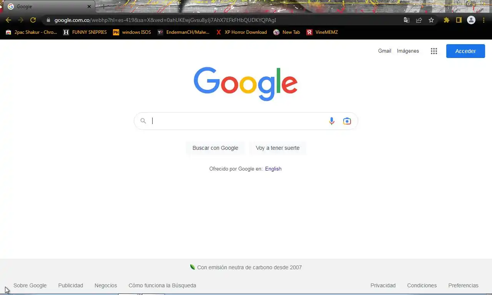Click the address bar URL

pyautogui.click(x=165, y=20)
